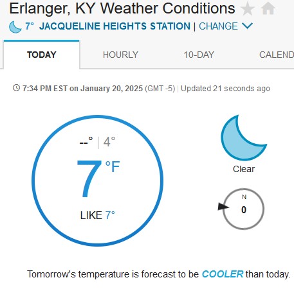This screenshot has width=294, height=289.
Task: Click the 4° low temperature value
Action: (x=109, y=142)
